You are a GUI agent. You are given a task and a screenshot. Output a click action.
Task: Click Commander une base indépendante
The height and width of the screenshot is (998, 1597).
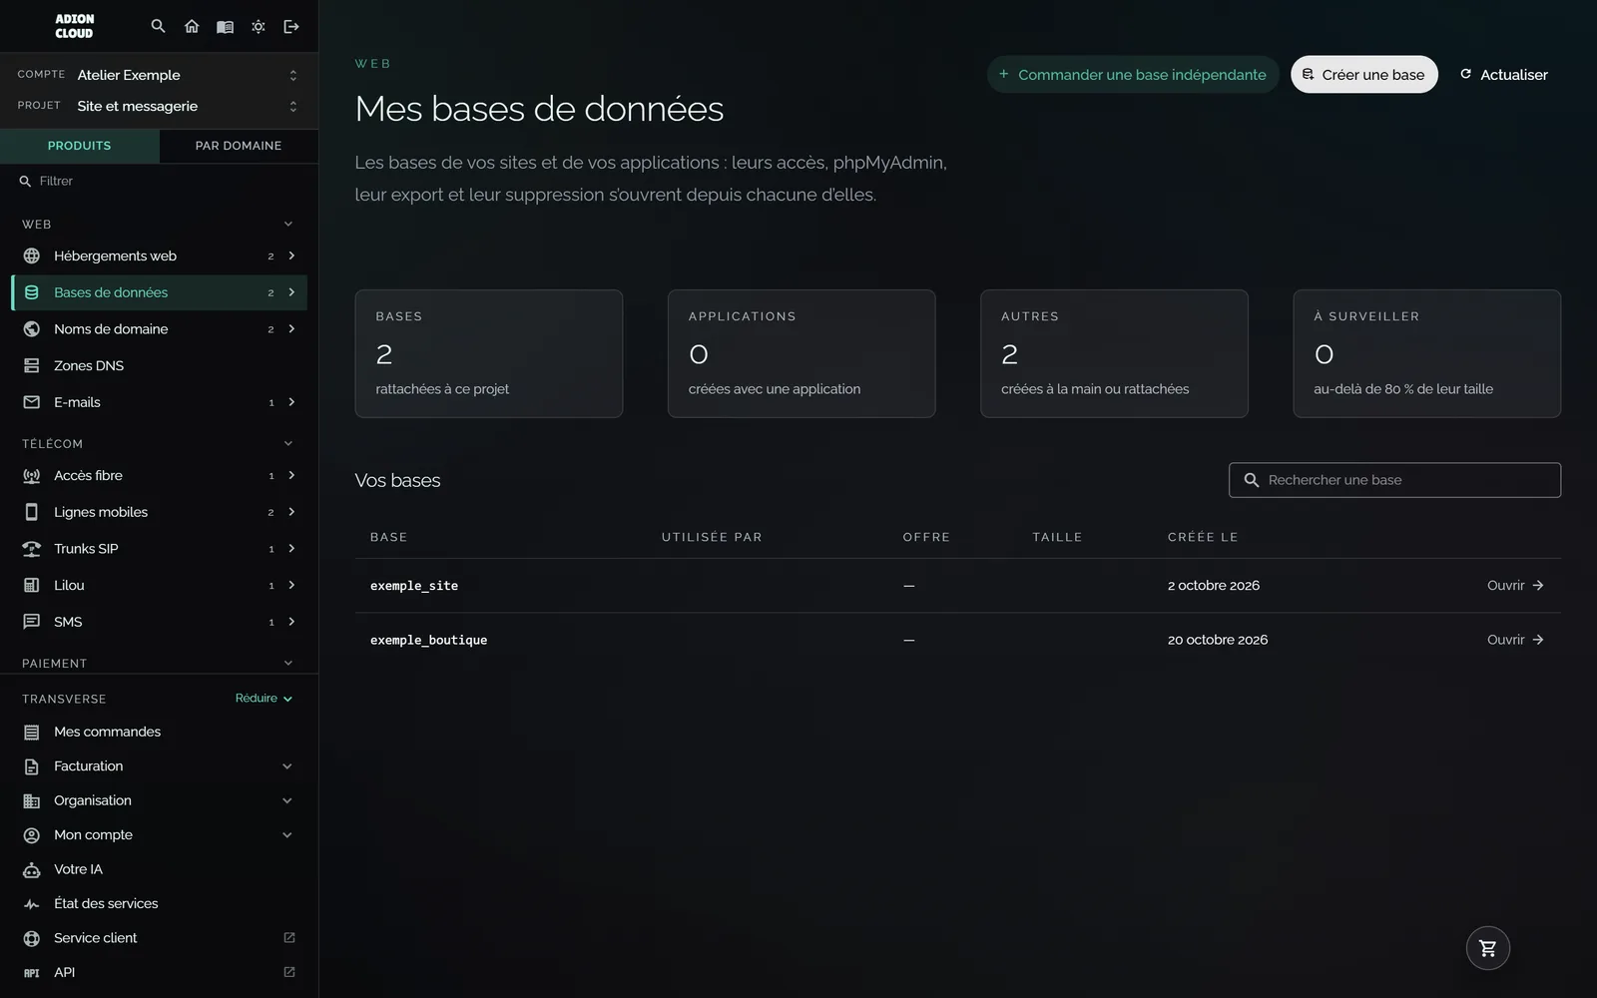pyautogui.click(x=1133, y=75)
